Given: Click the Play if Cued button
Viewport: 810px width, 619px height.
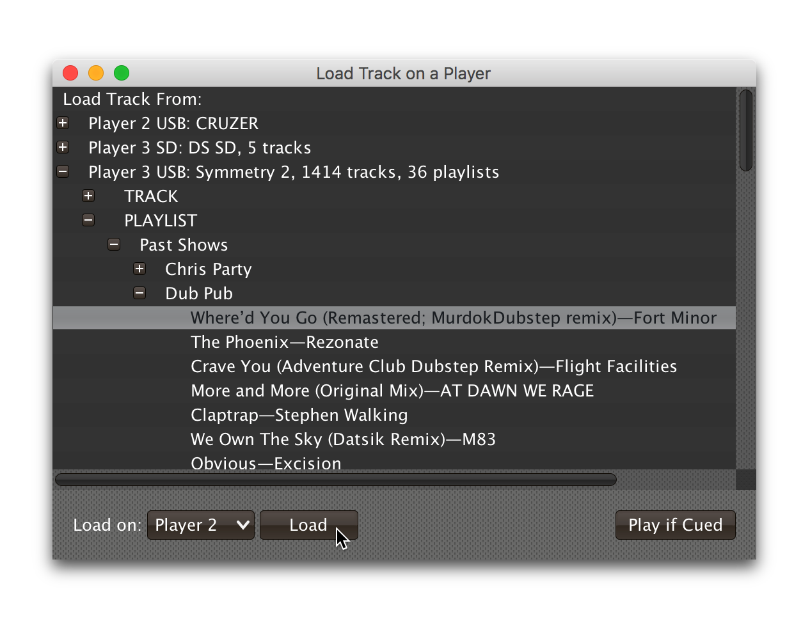Looking at the screenshot, I should click(675, 525).
